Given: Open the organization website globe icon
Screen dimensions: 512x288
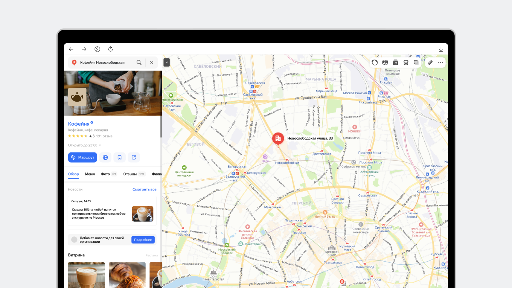Looking at the screenshot, I should click(105, 157).
